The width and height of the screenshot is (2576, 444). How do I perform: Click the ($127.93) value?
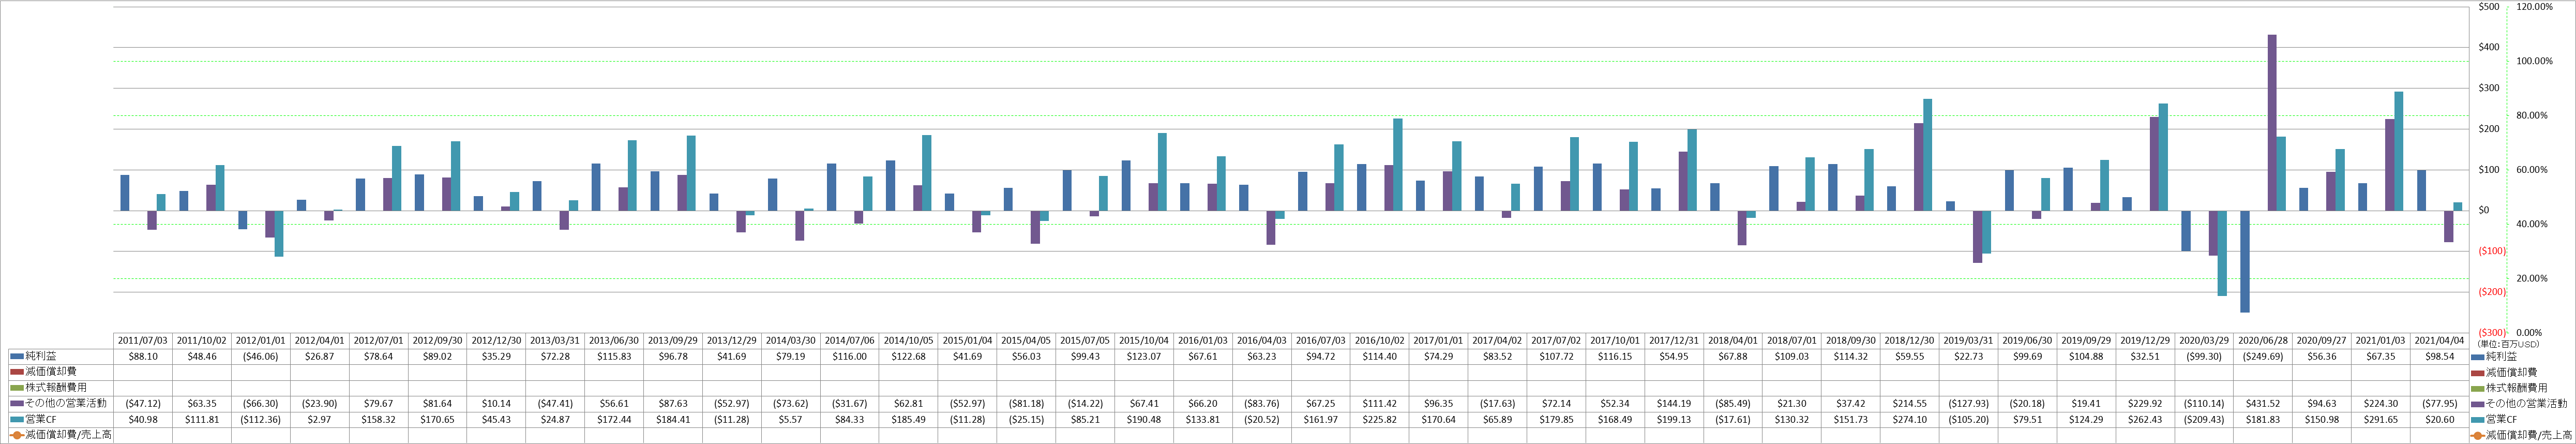(1969, 403)
